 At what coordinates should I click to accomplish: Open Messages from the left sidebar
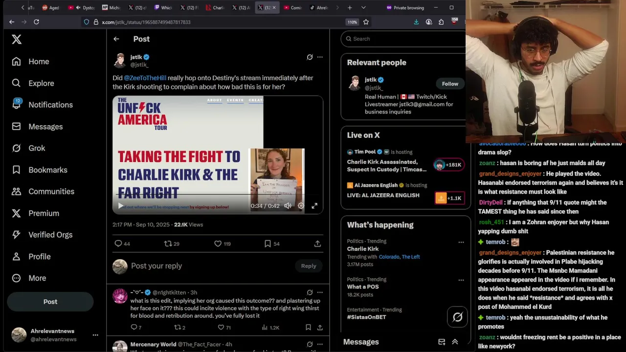(37, 127)
